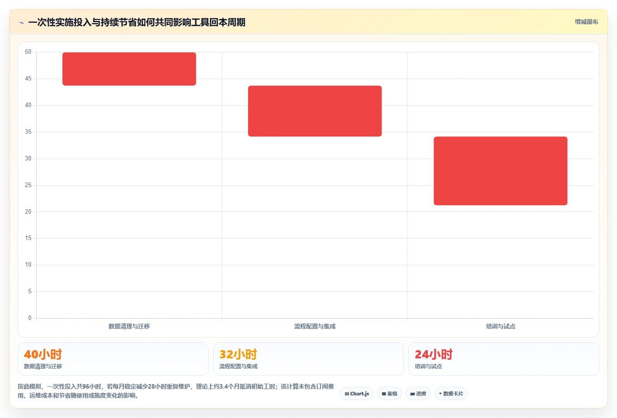617x418 pixels.
Task: Click the 进度 tag chip
Action: click(418, 394)
